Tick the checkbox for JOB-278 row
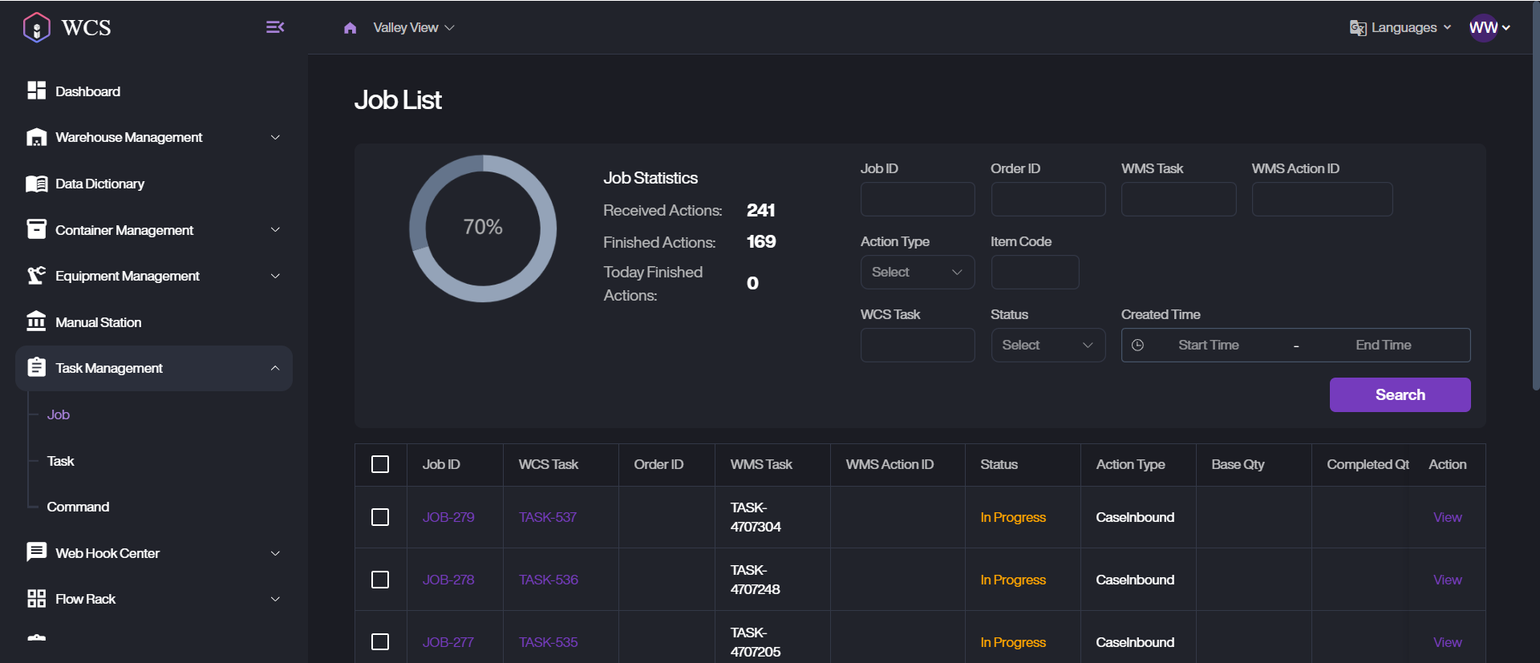 click(x=380, y=580)
